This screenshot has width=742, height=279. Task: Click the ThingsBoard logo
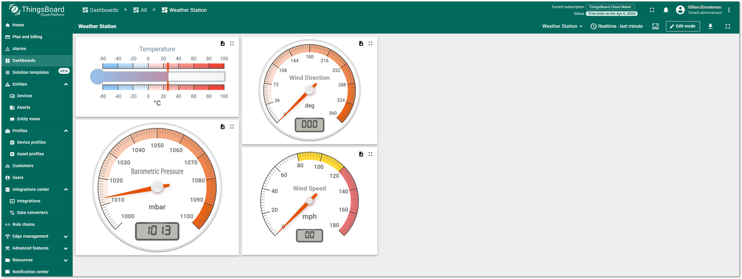37,10
